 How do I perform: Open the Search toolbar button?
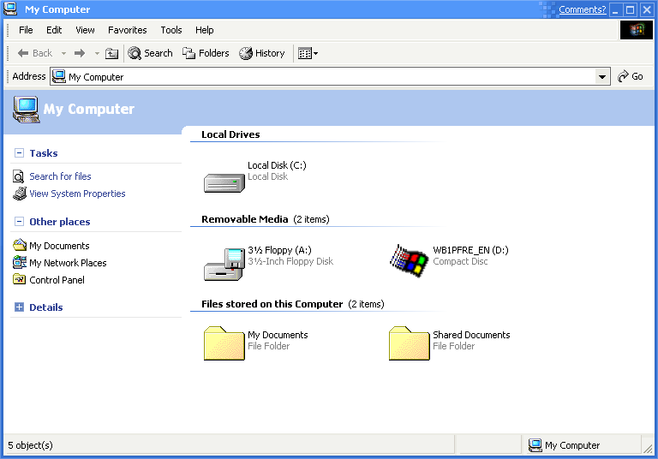pos(150,53)
